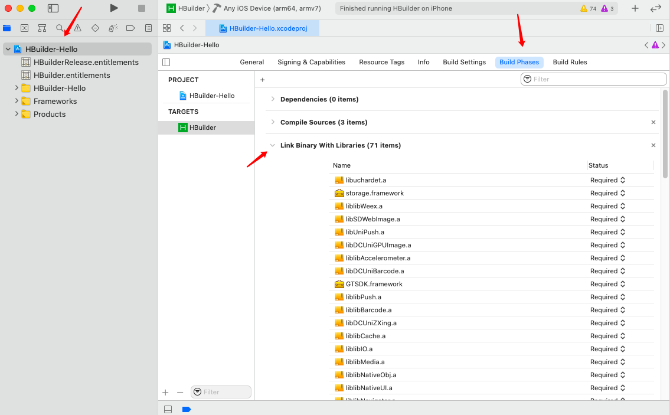Expand the HBuilder-Hello folder
The image size is (670, 415).
pos(17,87)
